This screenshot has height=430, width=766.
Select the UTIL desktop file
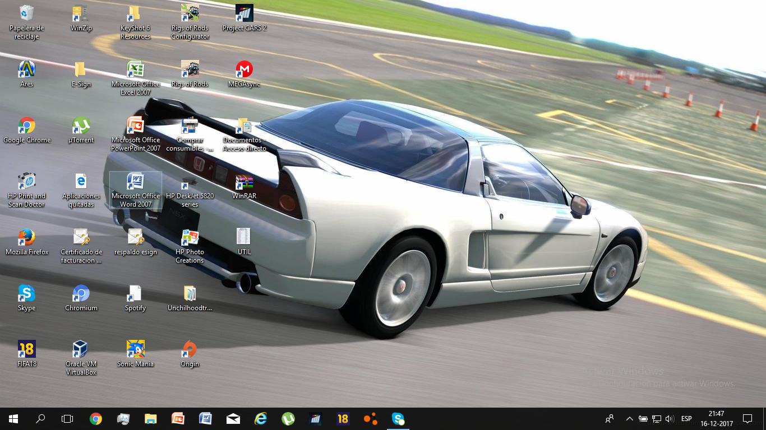pos(244,241)
